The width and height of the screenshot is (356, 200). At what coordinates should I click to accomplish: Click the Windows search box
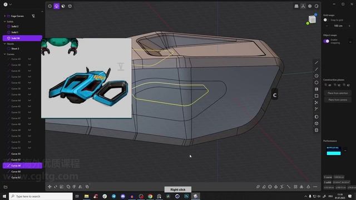point(41,196)
